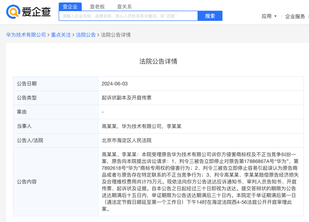Open the 重点关注 breadcrumb link

tap(61, 35)
